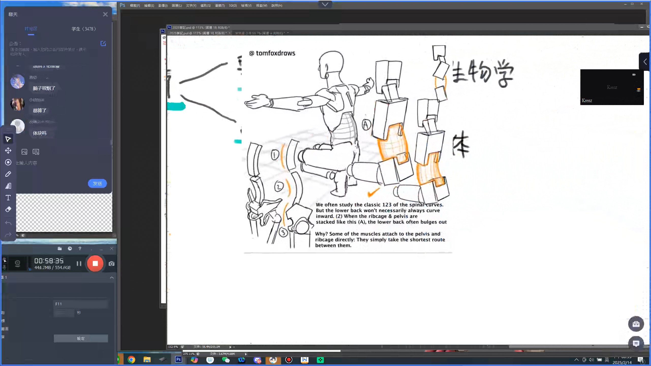This screenshot has height=366, width=651.
Task: Show hidden system tray icons
Action: coord(577,360)
